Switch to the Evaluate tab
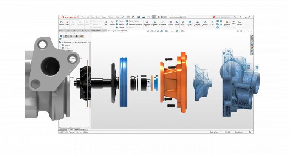Screen dimensions: 289x155 (x=77, y=30)
